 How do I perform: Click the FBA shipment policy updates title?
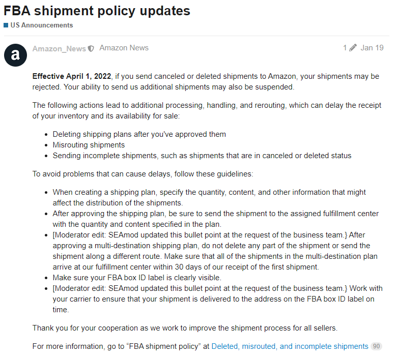97,11
